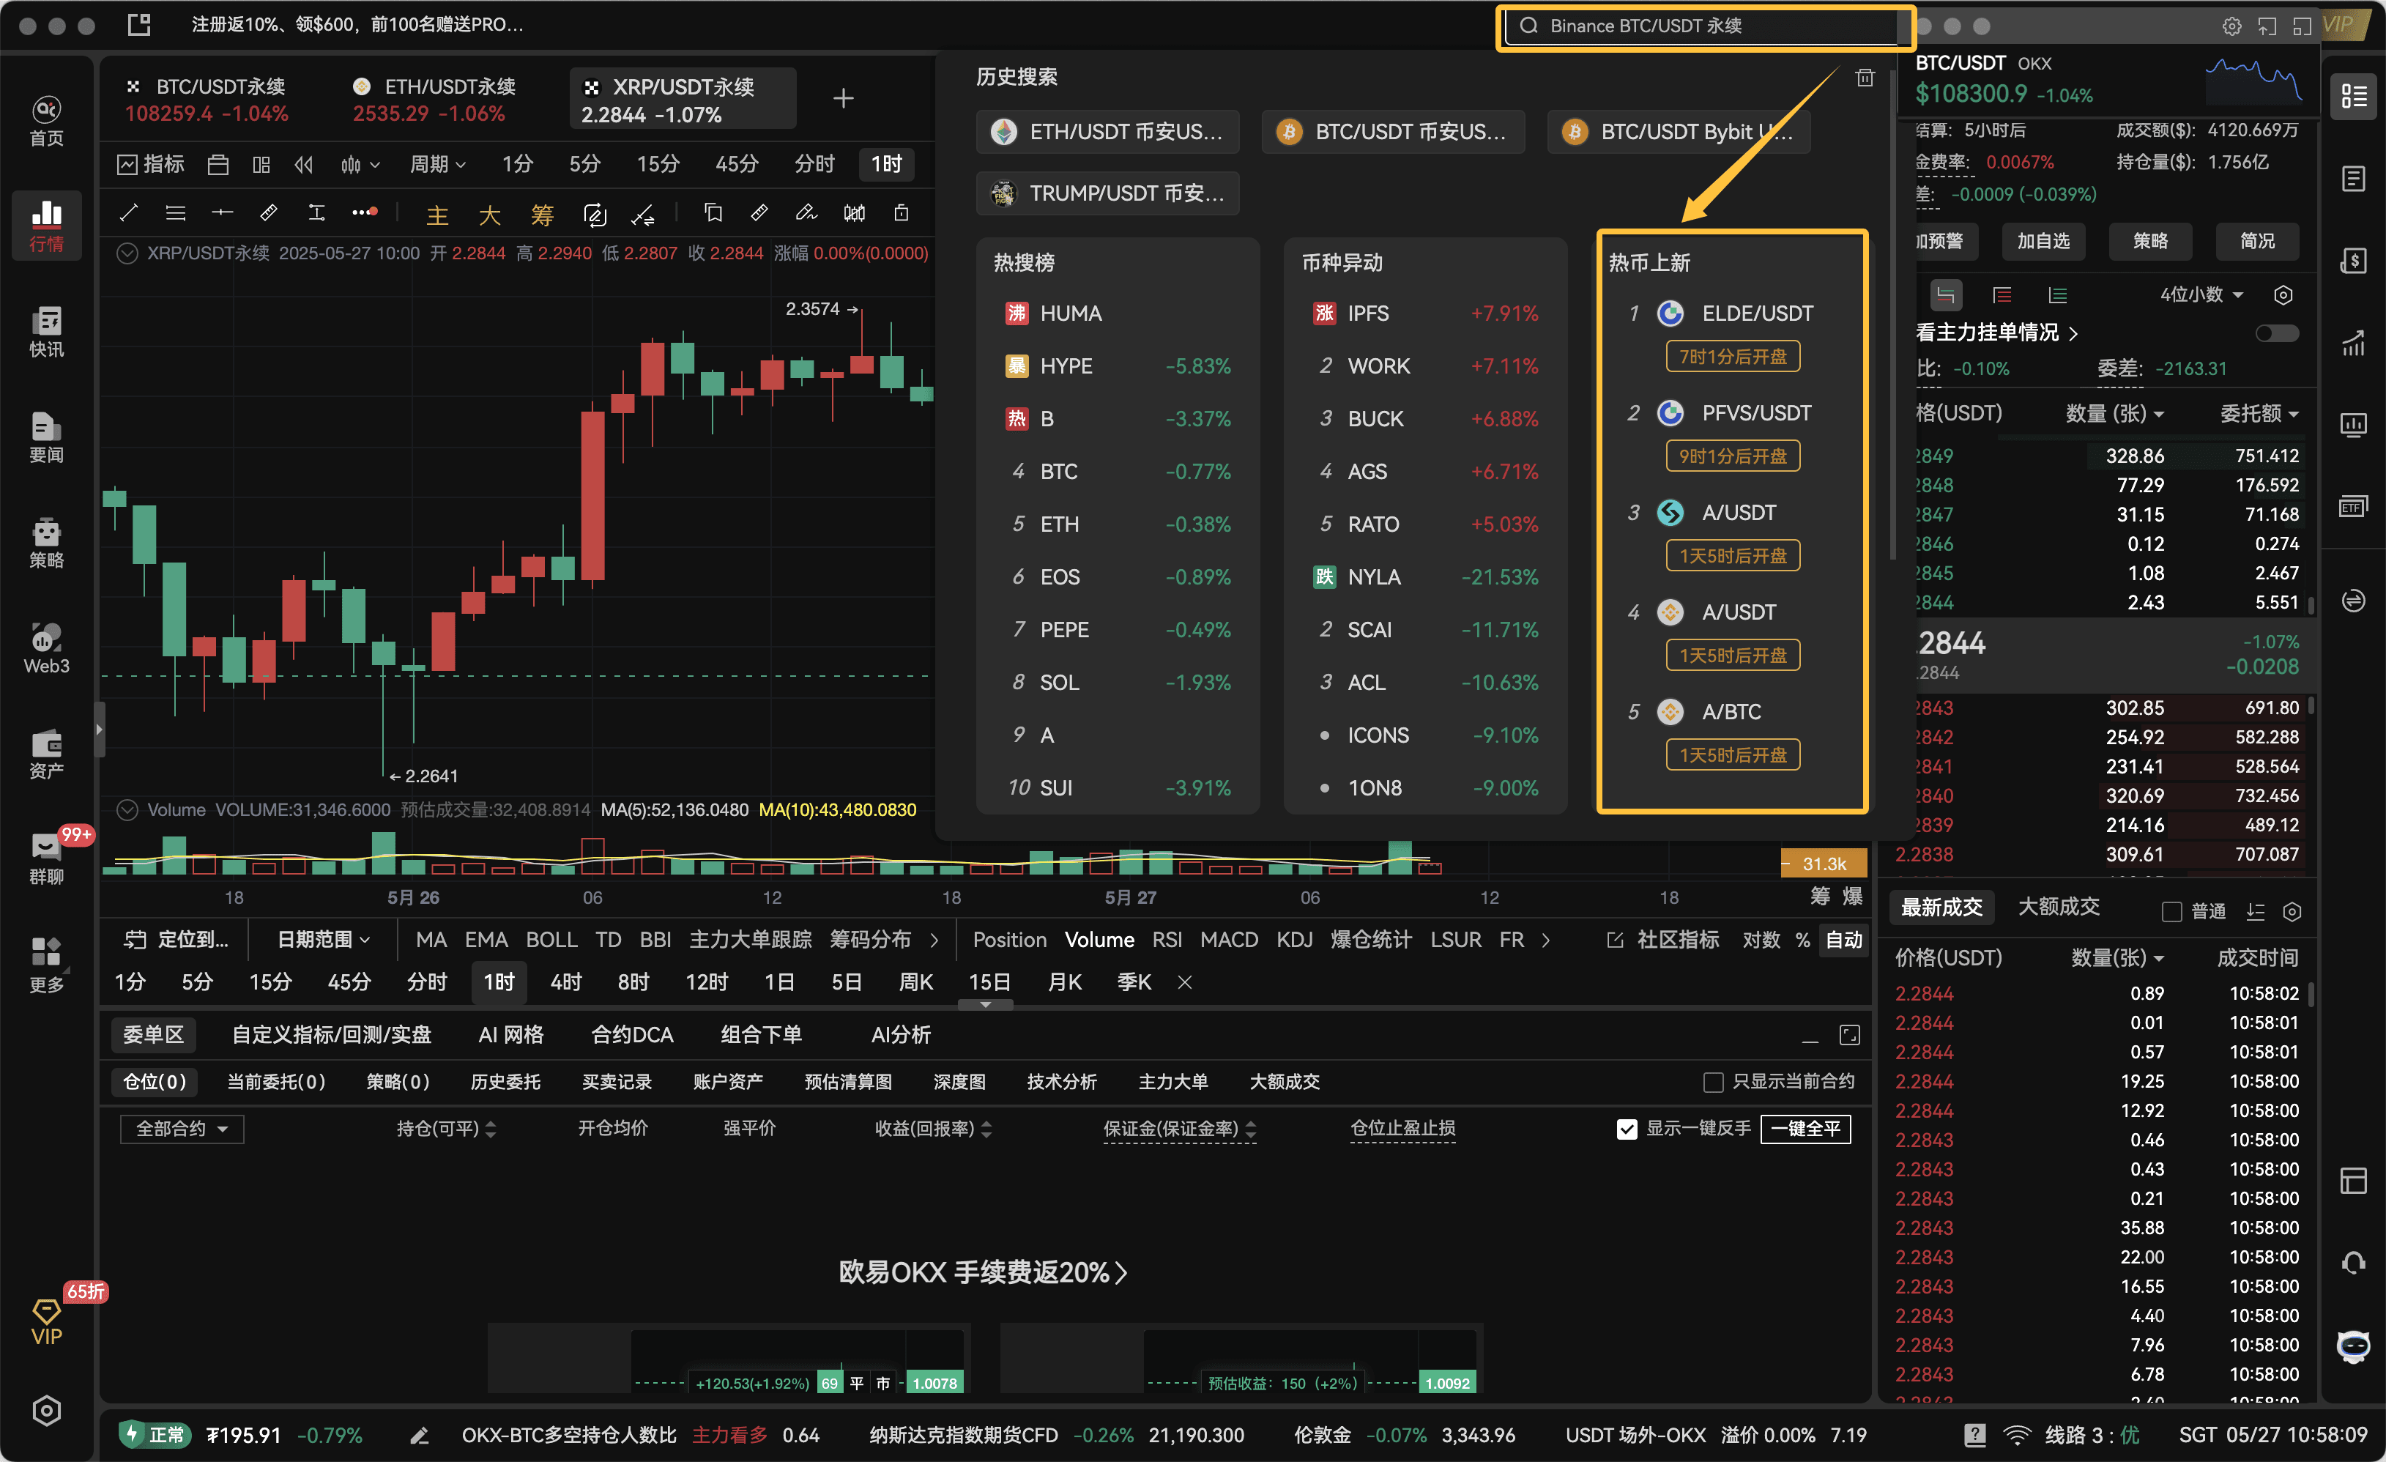Open the candlestick chart type dropdown
Viewport: 2386px width, 1462px height.
(x=360, y=165)
